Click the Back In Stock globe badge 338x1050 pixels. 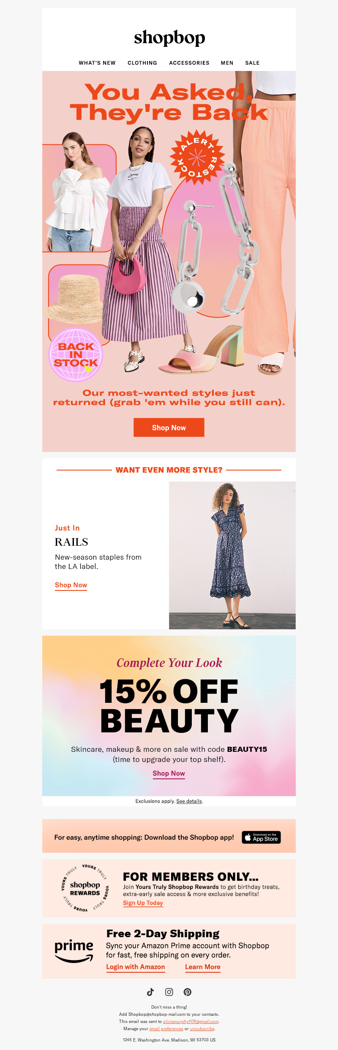click(76, 355)
